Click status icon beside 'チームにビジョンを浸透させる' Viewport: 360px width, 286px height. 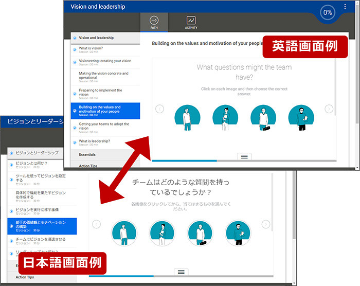[11, 241]
